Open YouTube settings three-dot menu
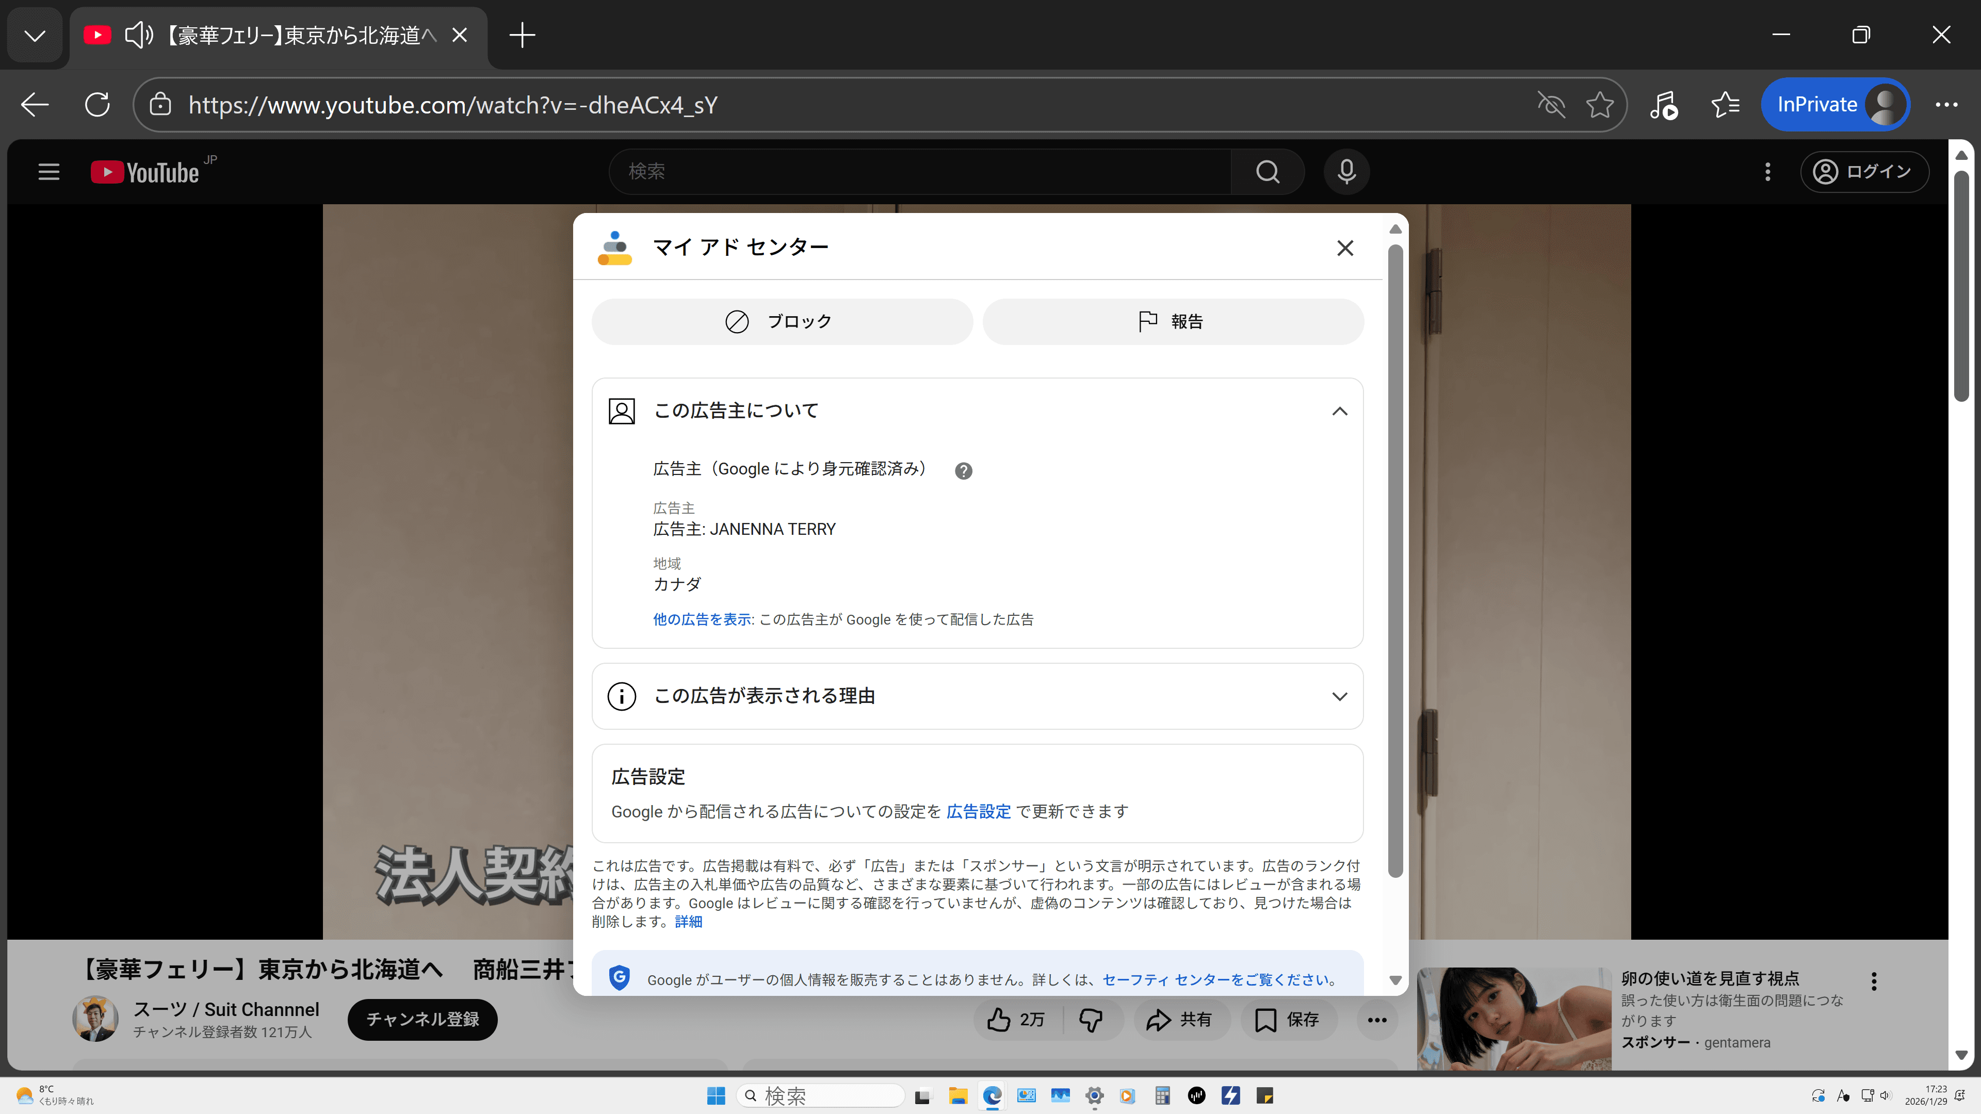The width and height of the screenshot is (1981, 1114). 1767,171
